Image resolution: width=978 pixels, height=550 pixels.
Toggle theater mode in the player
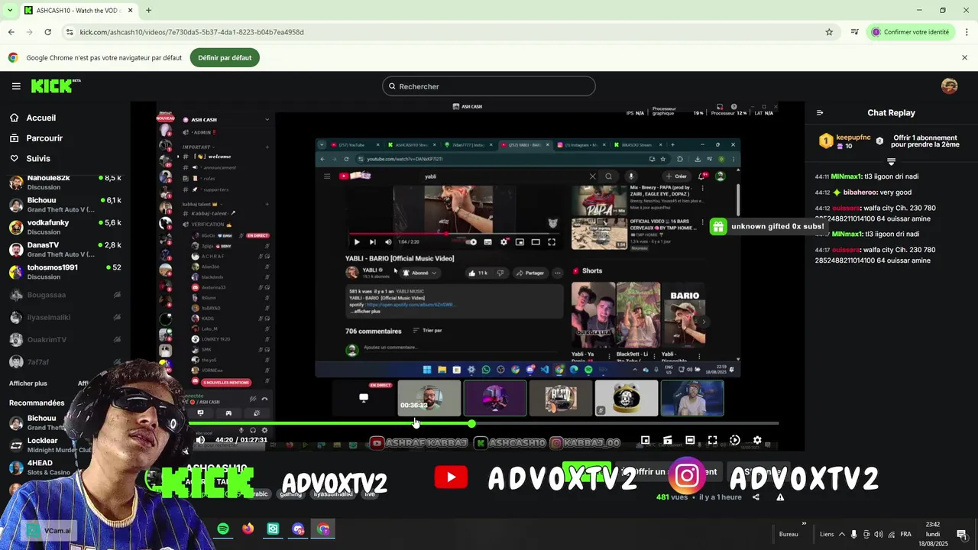point(690,440)
